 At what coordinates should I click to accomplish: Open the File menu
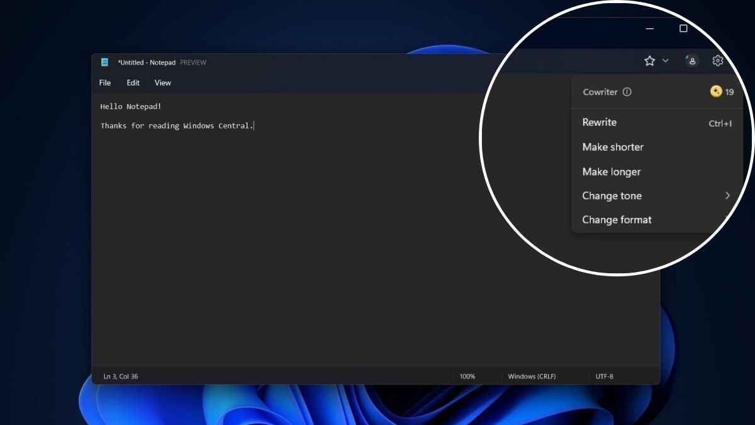pyautogui.click(x=105, y=82)
